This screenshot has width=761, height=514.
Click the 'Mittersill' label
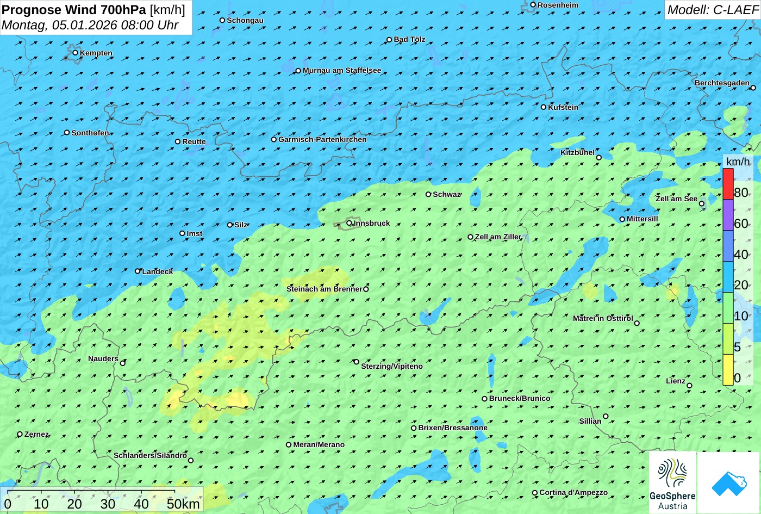(x=643, y=219)
